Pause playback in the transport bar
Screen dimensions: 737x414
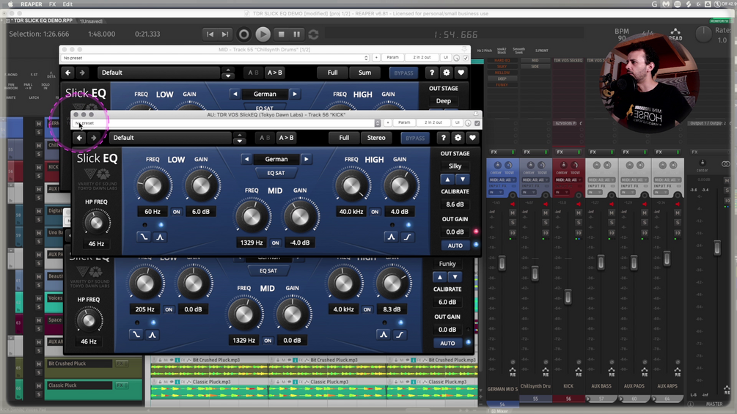coord(296,34)
